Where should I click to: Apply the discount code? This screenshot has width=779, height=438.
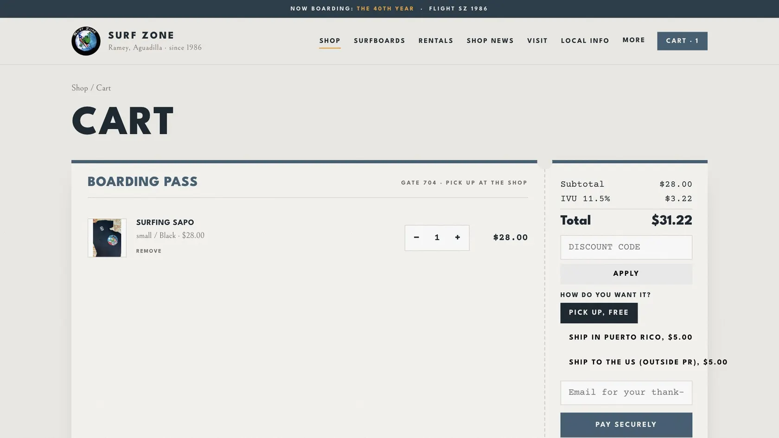(x=626, y=274)
